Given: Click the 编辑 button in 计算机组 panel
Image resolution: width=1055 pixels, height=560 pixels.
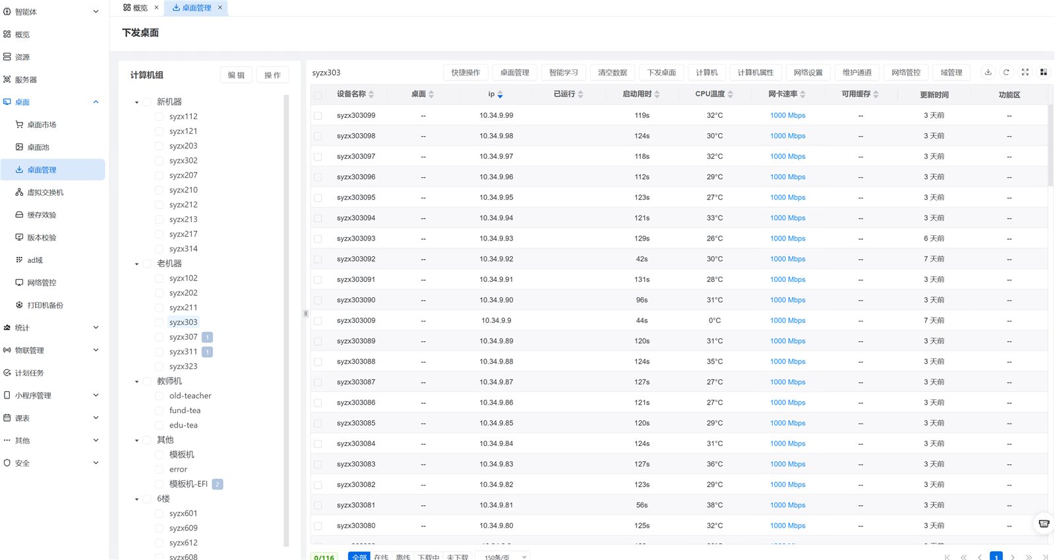Looking at the screenshot, I should [236, 75].
